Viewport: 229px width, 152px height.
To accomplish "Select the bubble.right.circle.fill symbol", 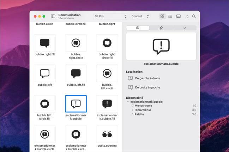I will 107,43.
